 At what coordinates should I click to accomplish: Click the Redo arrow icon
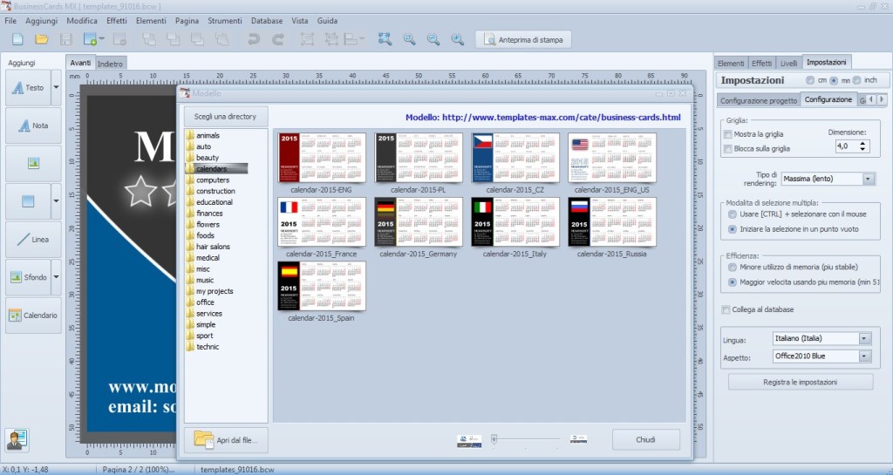(278, 39)
